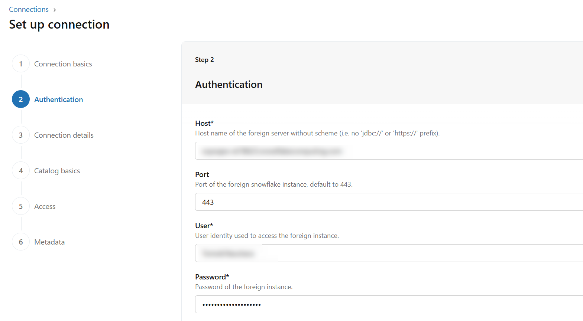The width and height of the screenshot is (583, 321).
Task: Click the highlighted step 2 circle
Action: coord(21,99)
